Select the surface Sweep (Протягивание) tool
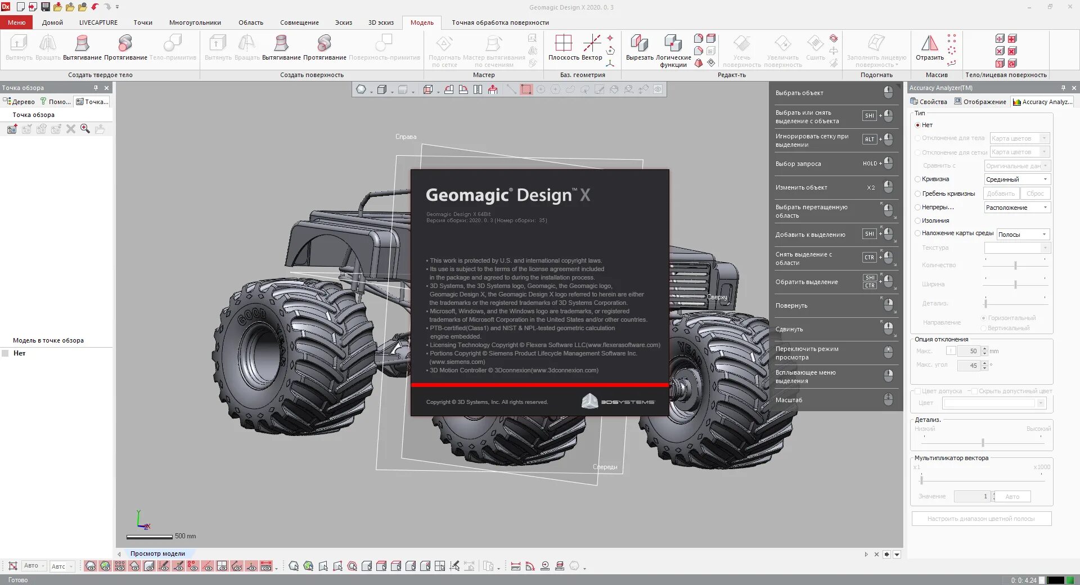This screenshot has width=1080, height=585. click(x=325, y=47)
